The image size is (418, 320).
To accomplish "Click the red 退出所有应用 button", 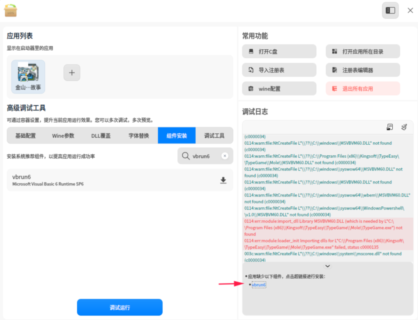I will (x=362, y=88).
